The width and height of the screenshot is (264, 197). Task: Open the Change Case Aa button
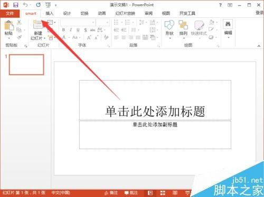(76, 37)
